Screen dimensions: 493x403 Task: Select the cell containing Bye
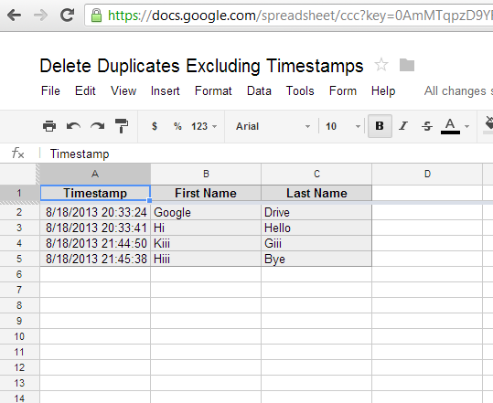(x=316, y=259)
